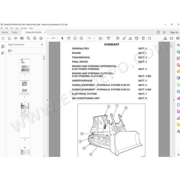This screenshot has width=180, height=180.
Task: Open the Sign menu
Action: coord(17,28)
